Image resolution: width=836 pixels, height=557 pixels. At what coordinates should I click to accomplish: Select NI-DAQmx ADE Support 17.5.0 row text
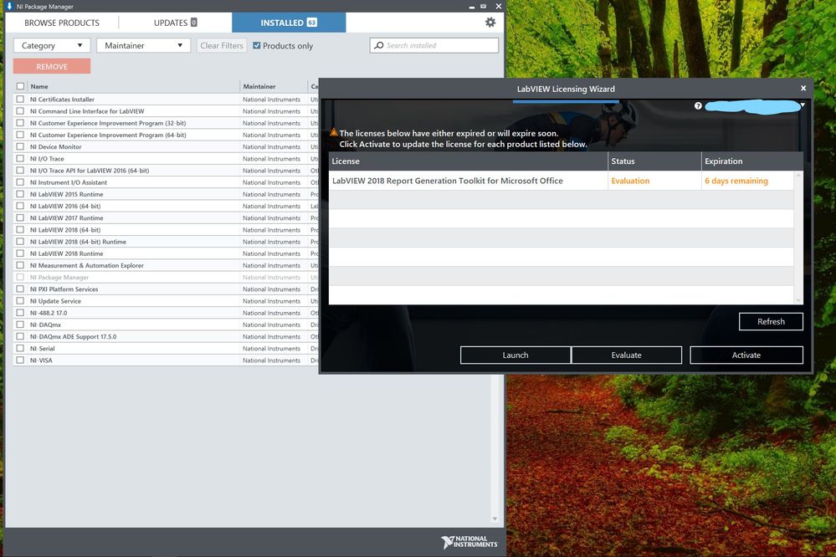click(73, 336)
